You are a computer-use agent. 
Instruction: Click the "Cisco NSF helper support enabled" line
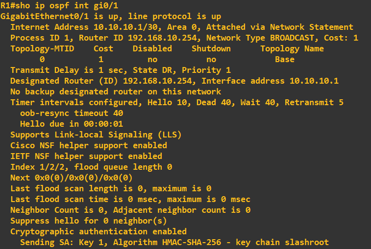point(88,145)
